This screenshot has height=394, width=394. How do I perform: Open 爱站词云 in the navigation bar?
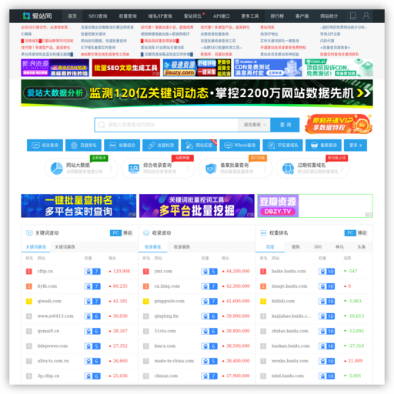pos(193,16)
